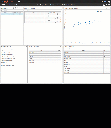Click the Internal Components search field
This screenshot has height=128, width=111.
pos(45,49)
